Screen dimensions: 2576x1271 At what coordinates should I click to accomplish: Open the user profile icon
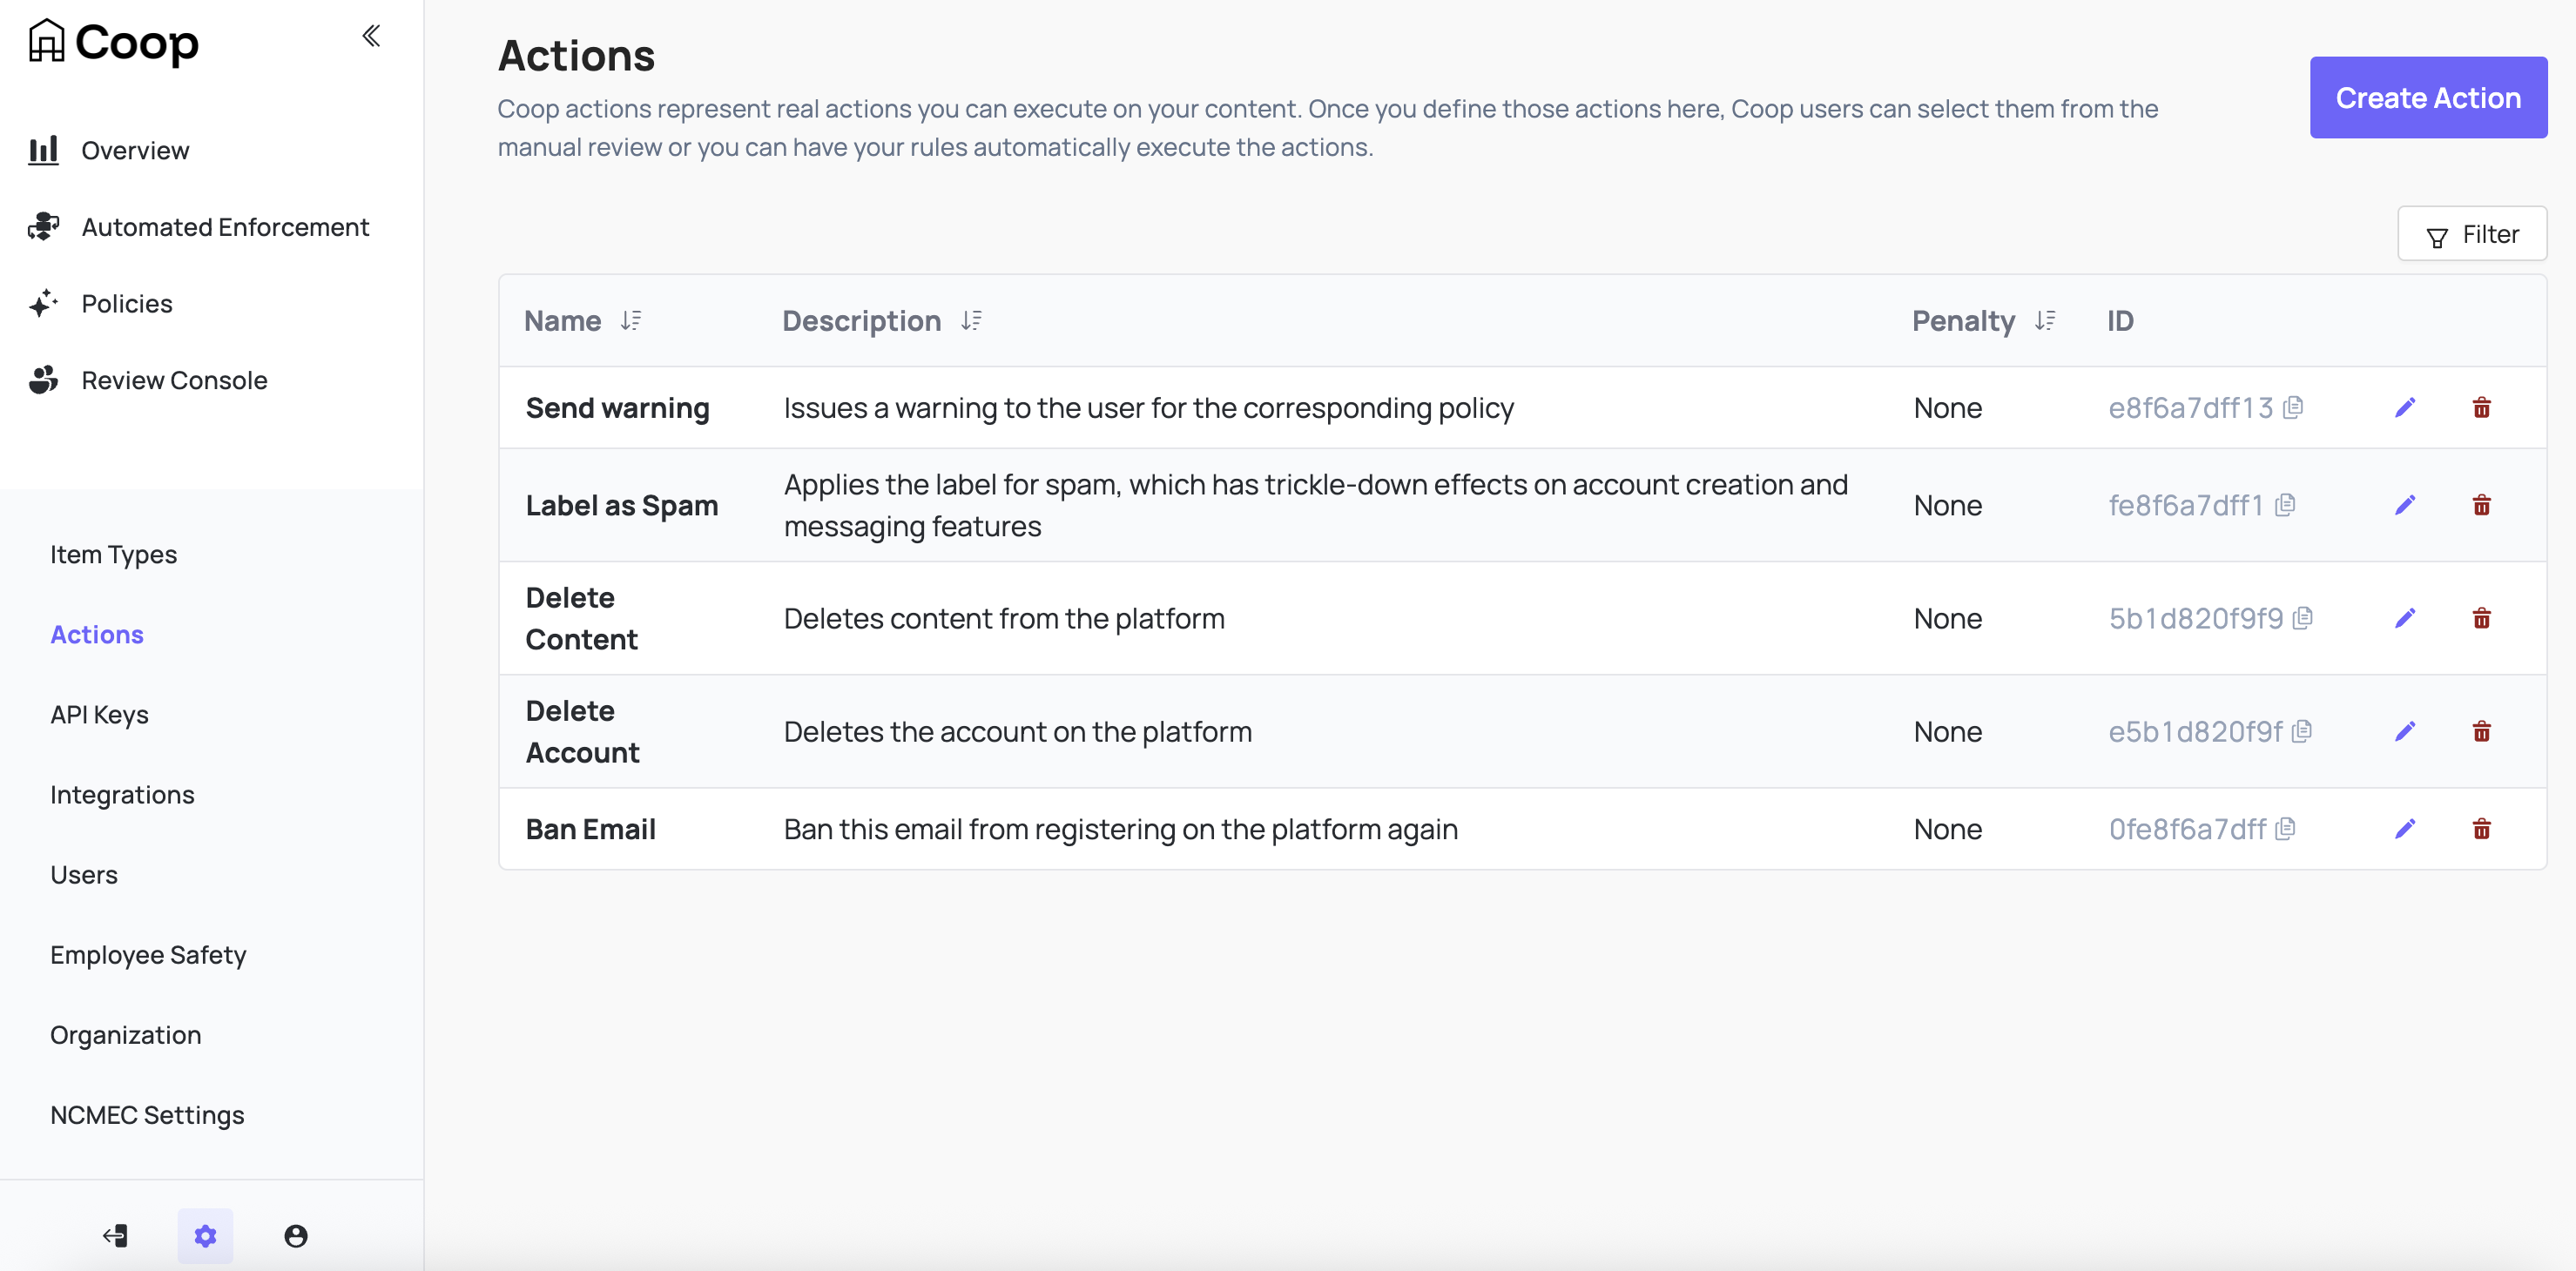click(x=295, y=1236)
